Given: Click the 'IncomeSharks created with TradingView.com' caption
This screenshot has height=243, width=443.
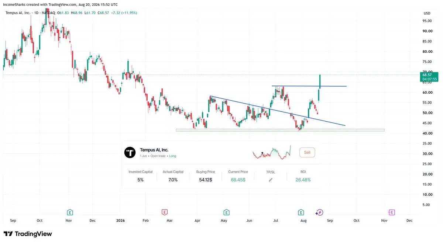Looking at the screenshot, I should [x=40, y=4].
